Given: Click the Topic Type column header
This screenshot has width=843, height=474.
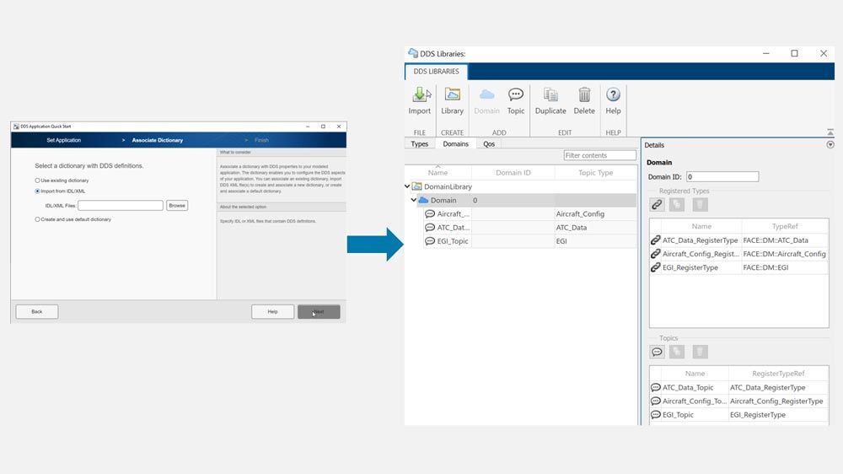Looking at the screenshot, I should pos(595,173).
